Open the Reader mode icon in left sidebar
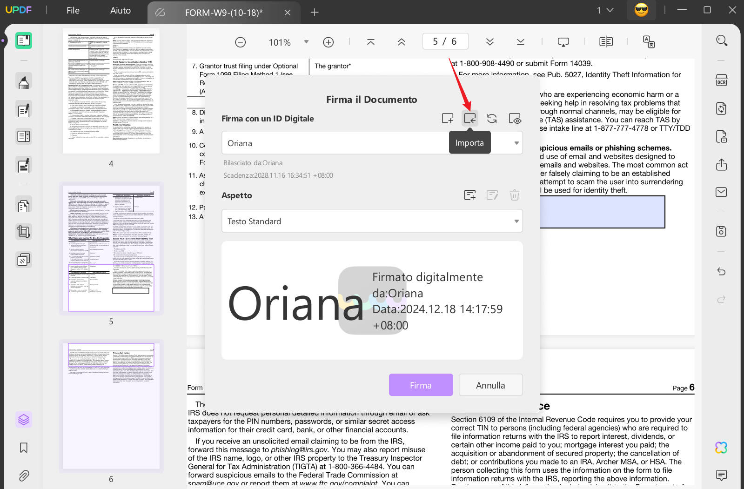 (24, 40)
